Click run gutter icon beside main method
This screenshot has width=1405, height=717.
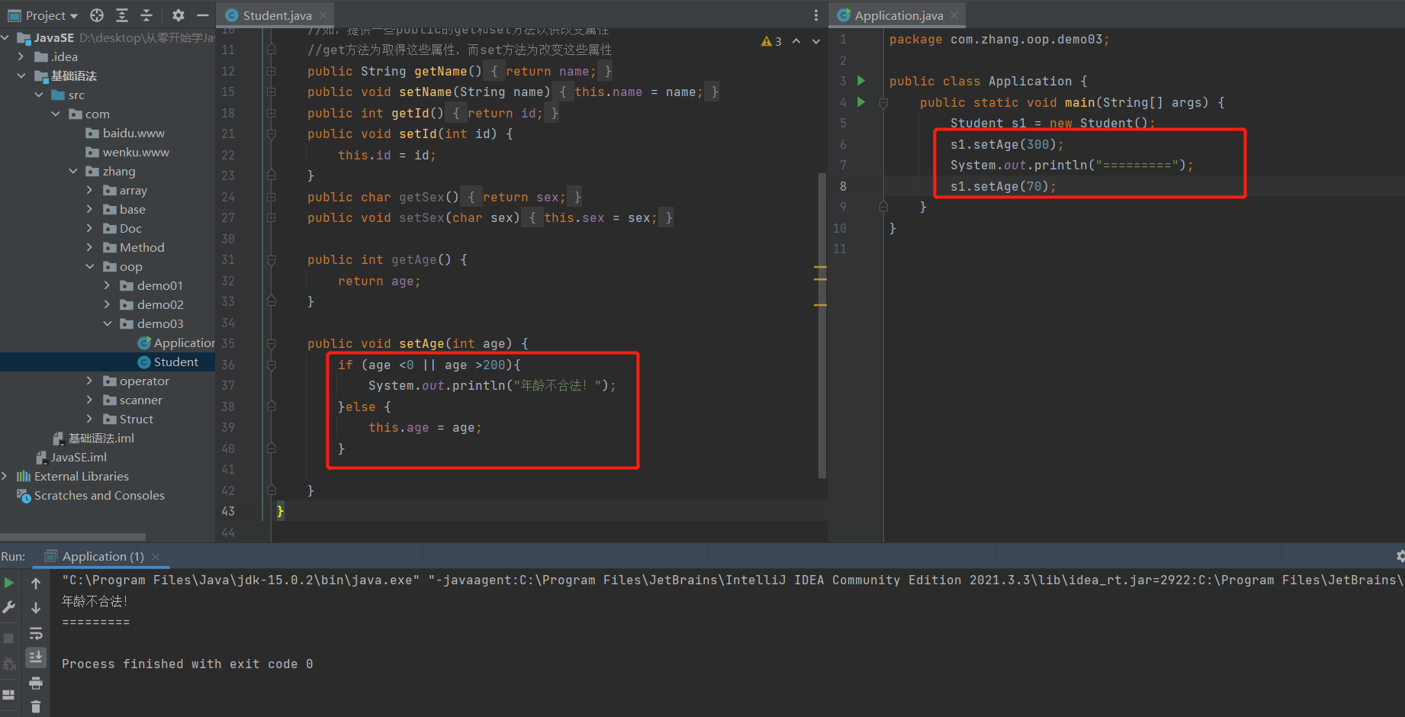(861, 102)
